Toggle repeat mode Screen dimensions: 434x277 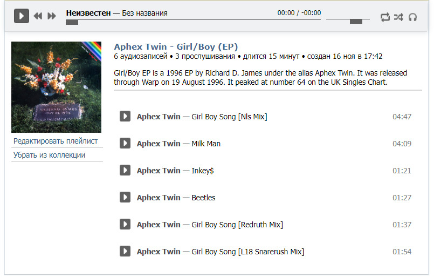point(385,17)
